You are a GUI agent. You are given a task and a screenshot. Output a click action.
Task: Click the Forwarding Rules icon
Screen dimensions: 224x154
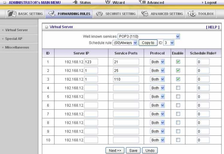click(x=52, y=14)
